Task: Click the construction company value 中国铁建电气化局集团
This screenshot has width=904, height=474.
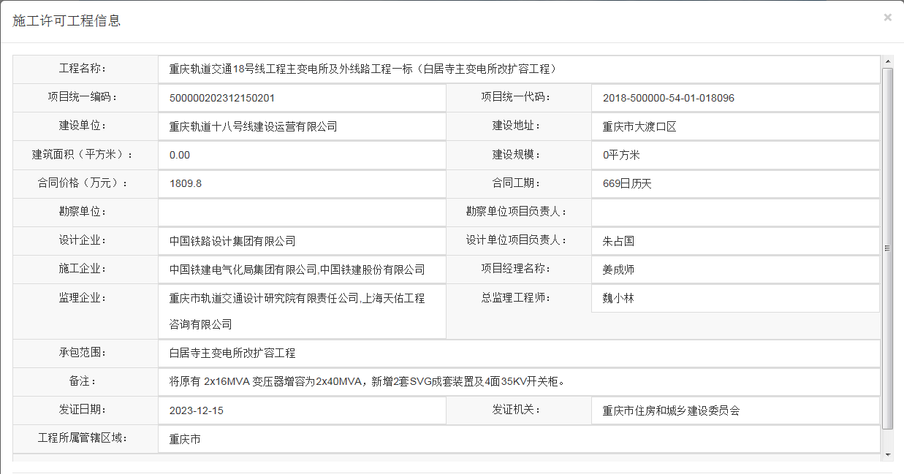Action: [x=297, y=270]
